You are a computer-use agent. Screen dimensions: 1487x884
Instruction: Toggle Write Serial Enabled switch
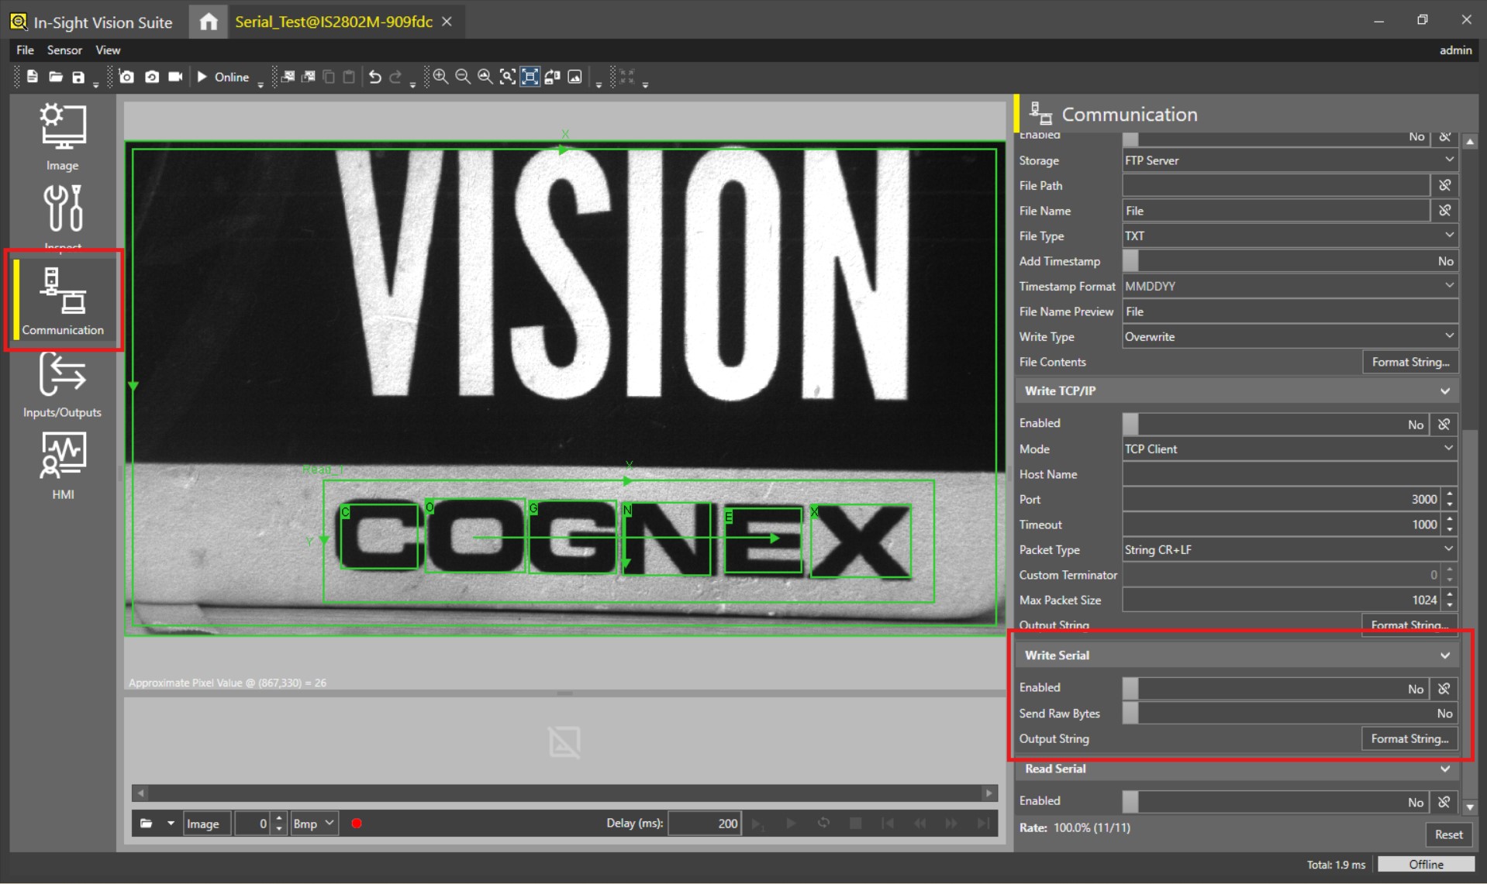click(x=1130, y=688)
